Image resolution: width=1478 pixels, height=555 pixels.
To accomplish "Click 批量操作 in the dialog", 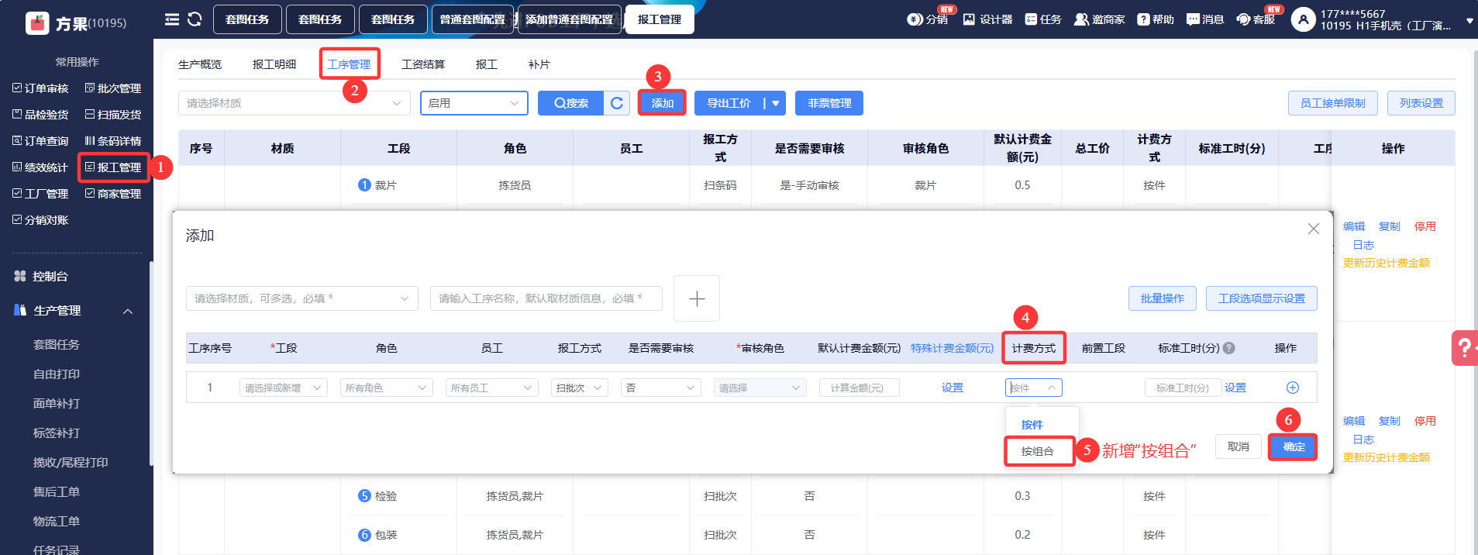I will pos(1163,298).
